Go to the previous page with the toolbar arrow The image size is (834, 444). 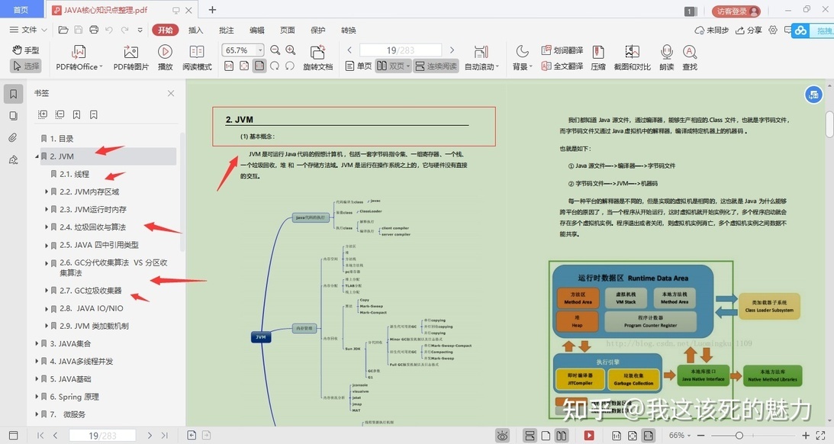point(349,50)
